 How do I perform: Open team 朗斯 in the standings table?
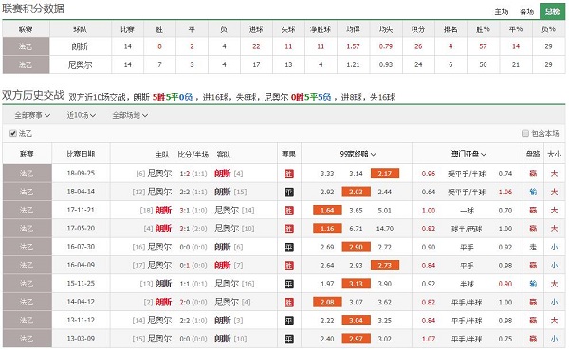81,46
